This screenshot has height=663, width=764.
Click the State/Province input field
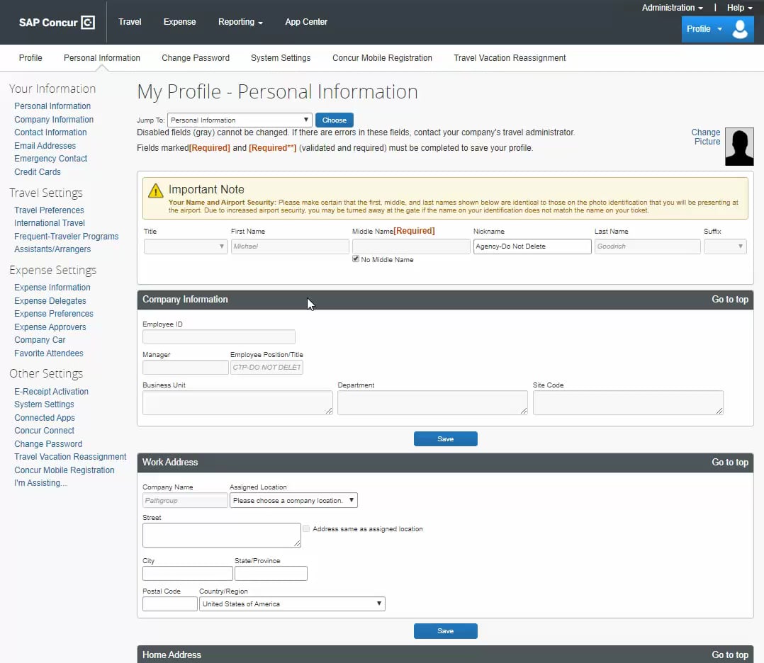pos(271,573)
